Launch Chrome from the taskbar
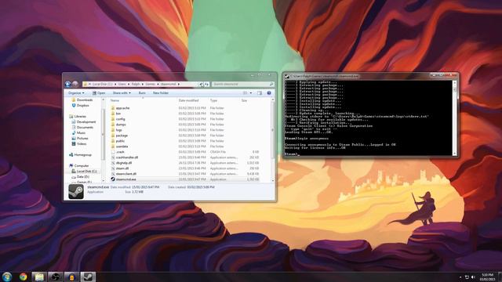The width and height of the screenshot is (502, 282). [x=23, y=277]
